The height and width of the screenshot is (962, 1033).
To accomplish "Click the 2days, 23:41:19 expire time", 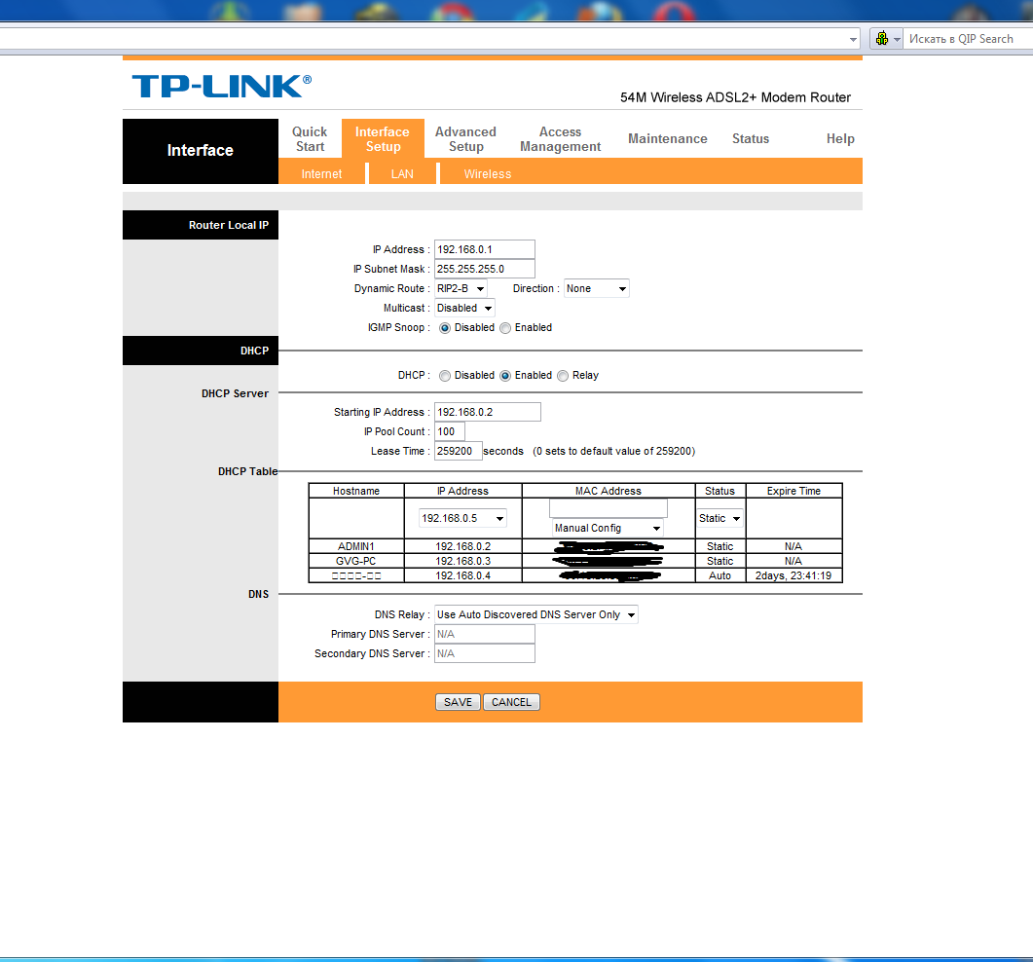I will tap(793, 575).
